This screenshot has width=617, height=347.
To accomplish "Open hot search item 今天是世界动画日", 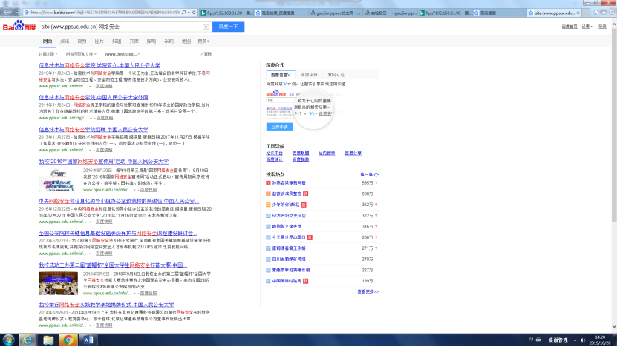I will (289, 237).
